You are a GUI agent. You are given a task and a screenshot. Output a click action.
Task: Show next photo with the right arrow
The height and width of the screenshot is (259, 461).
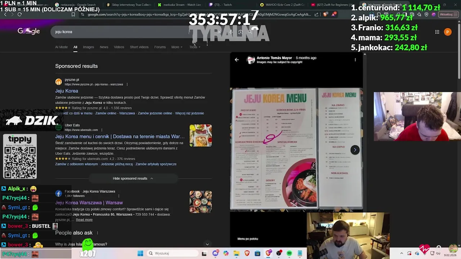click(355, 150)
